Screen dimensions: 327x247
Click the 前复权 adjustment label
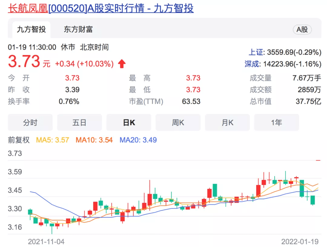click(19, 140)
